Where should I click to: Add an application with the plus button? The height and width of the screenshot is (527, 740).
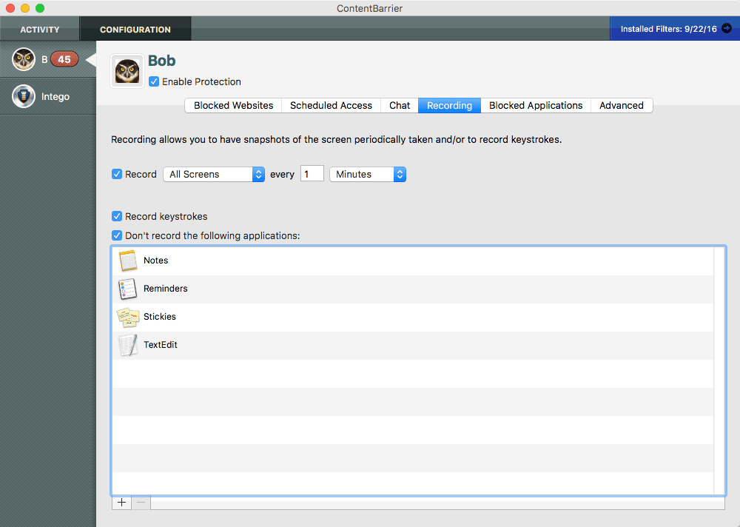122,503
